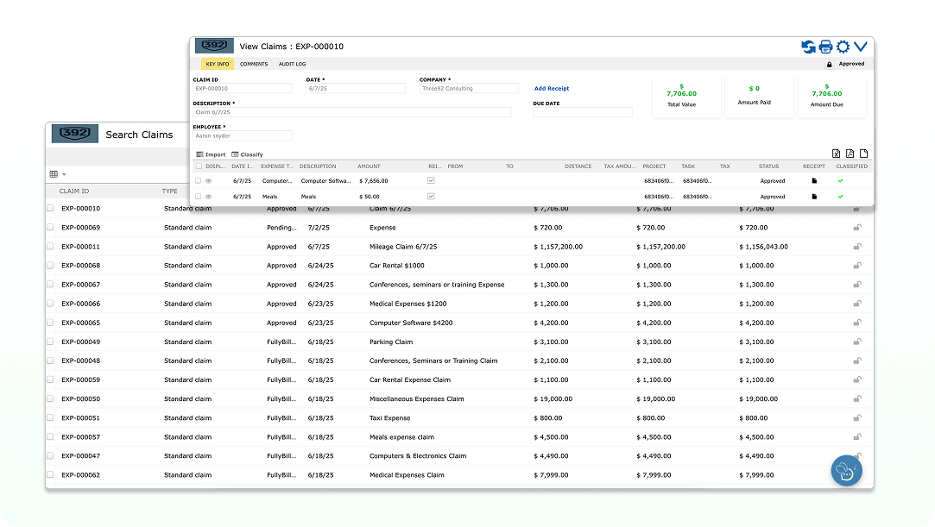Click the Description field in View Claims
The image size is (935, 527).
(x=352, y=112)
